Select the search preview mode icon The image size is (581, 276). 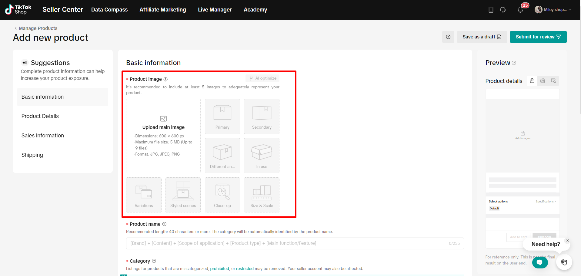point(553,81)
